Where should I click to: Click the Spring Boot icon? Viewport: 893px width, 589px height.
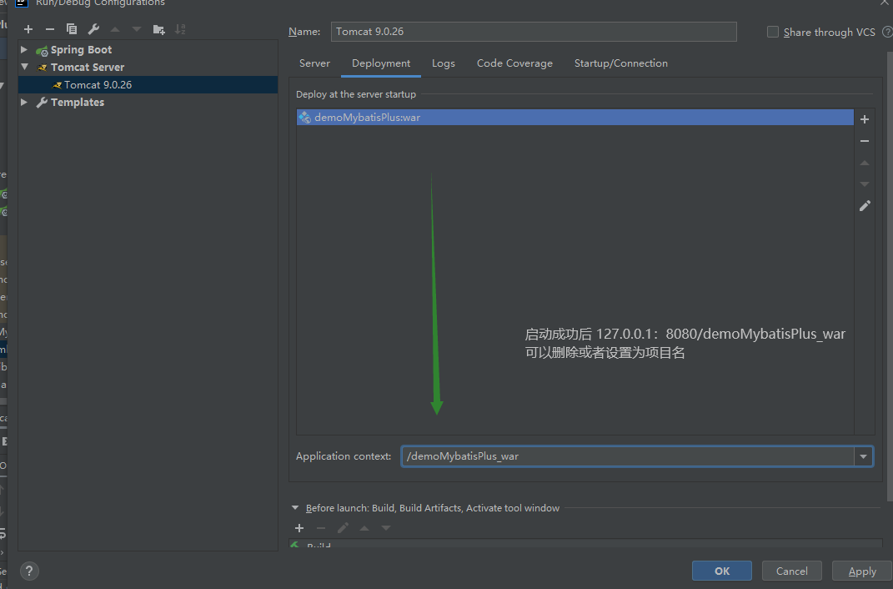click(x=42, y=51)
